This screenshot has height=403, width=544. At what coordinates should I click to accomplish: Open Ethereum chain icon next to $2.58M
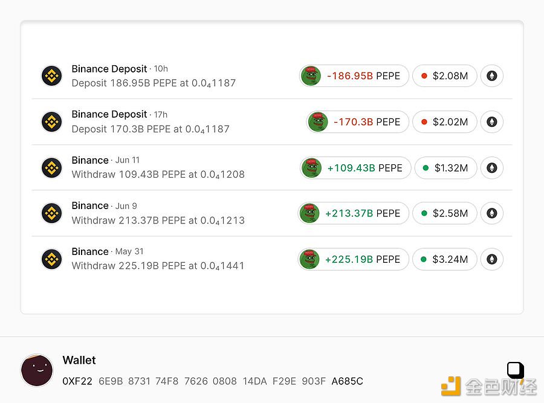coord(492,213)
